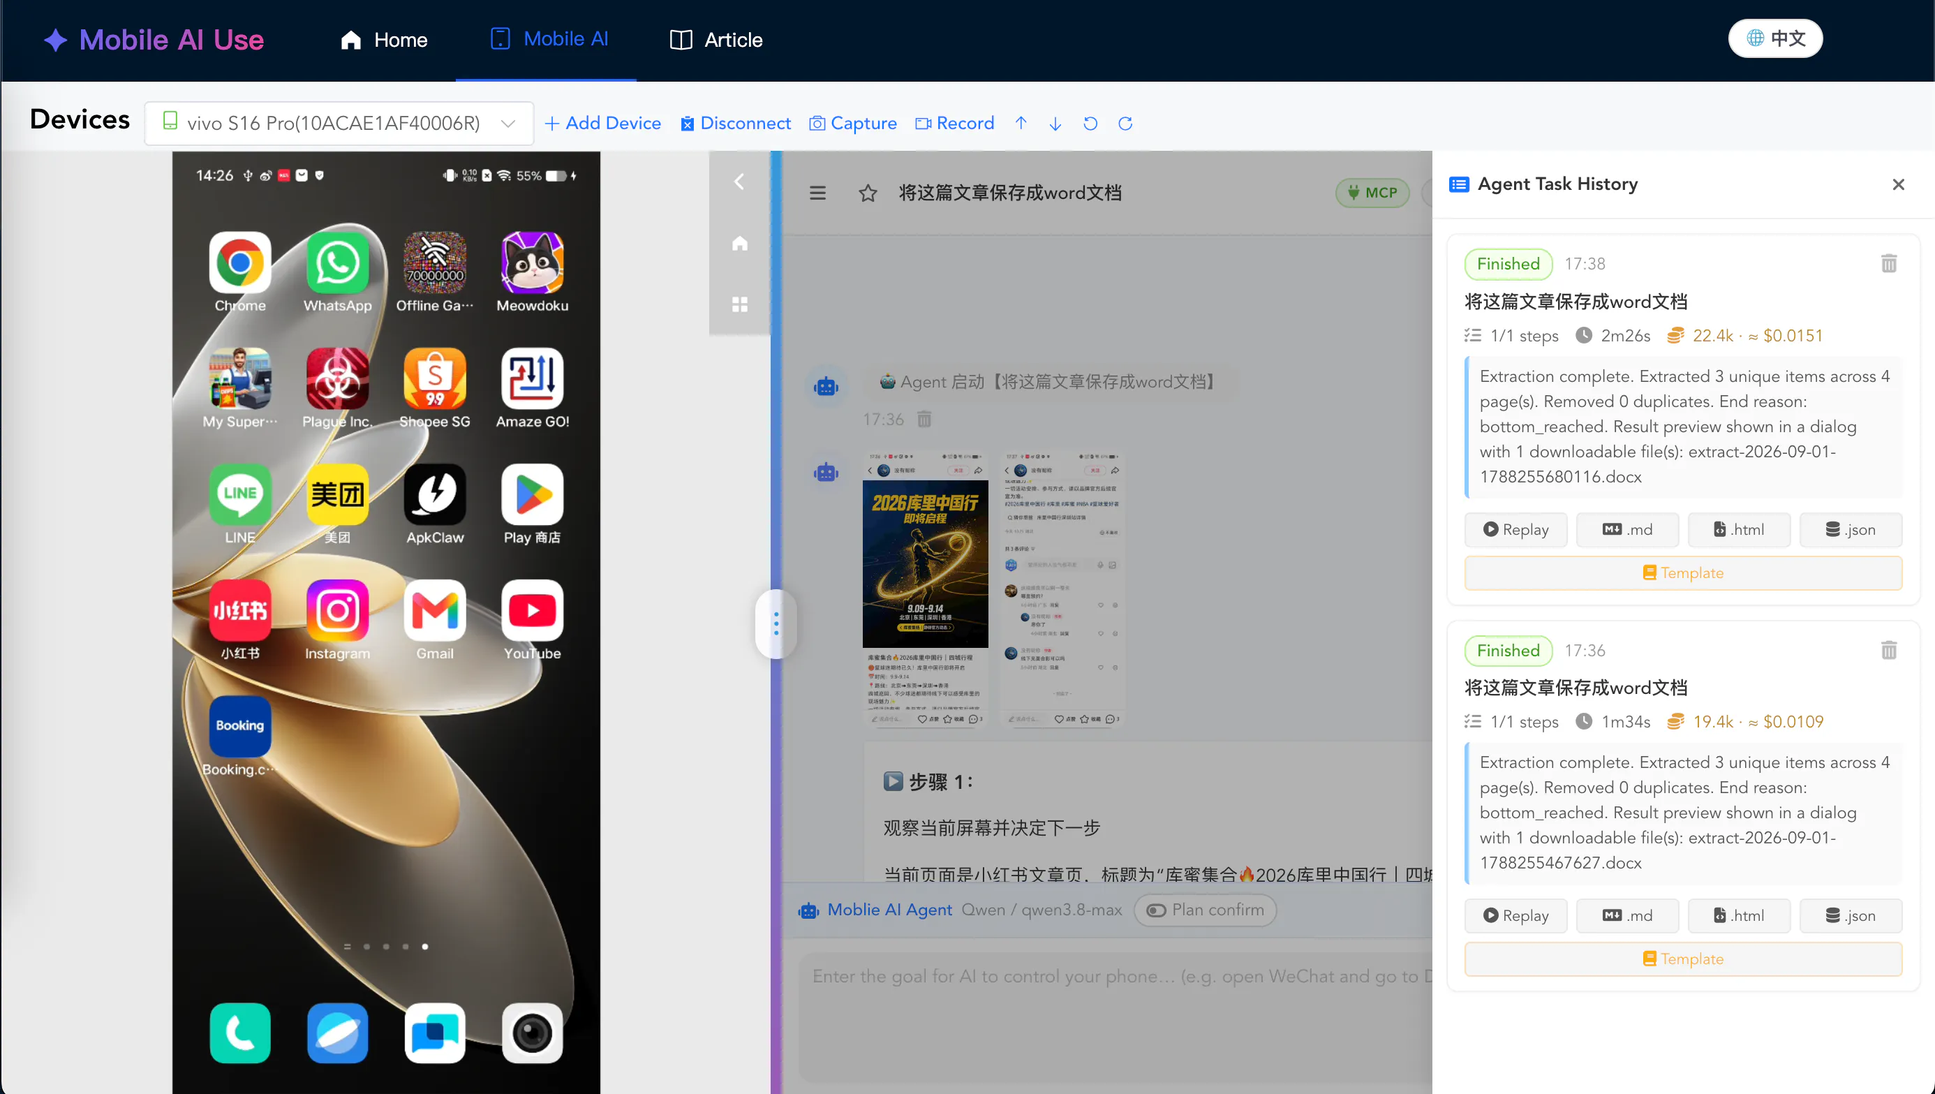Open the ApkClaw app
The width and height of the screenshot is (1935, 1094).
[x=435, y=494]
